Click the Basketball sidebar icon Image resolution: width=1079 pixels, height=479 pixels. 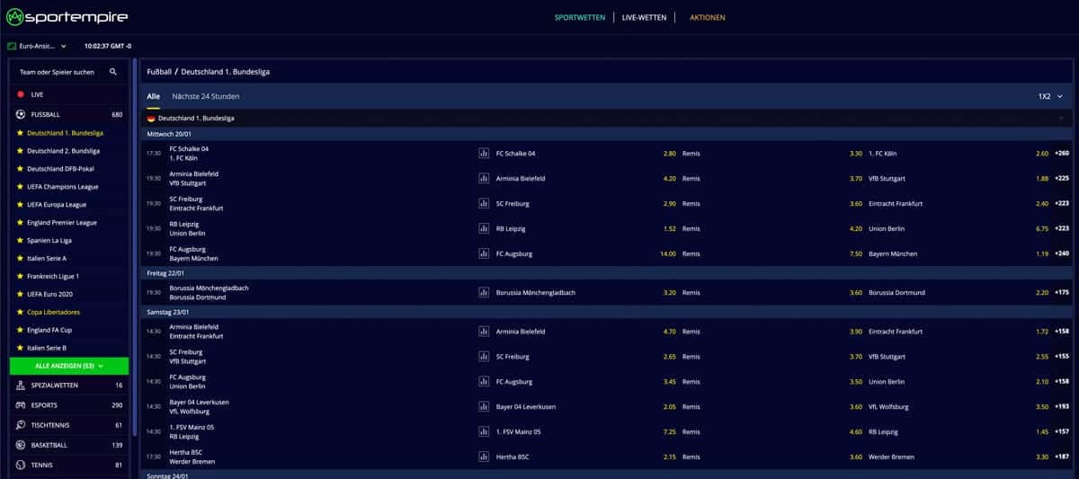pyautogui.click(x=21, y=445)
